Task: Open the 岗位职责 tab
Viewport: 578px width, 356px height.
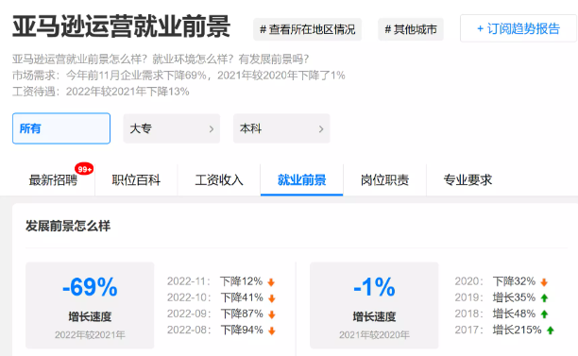Action: pyautogui.click(x=384, y=179)
